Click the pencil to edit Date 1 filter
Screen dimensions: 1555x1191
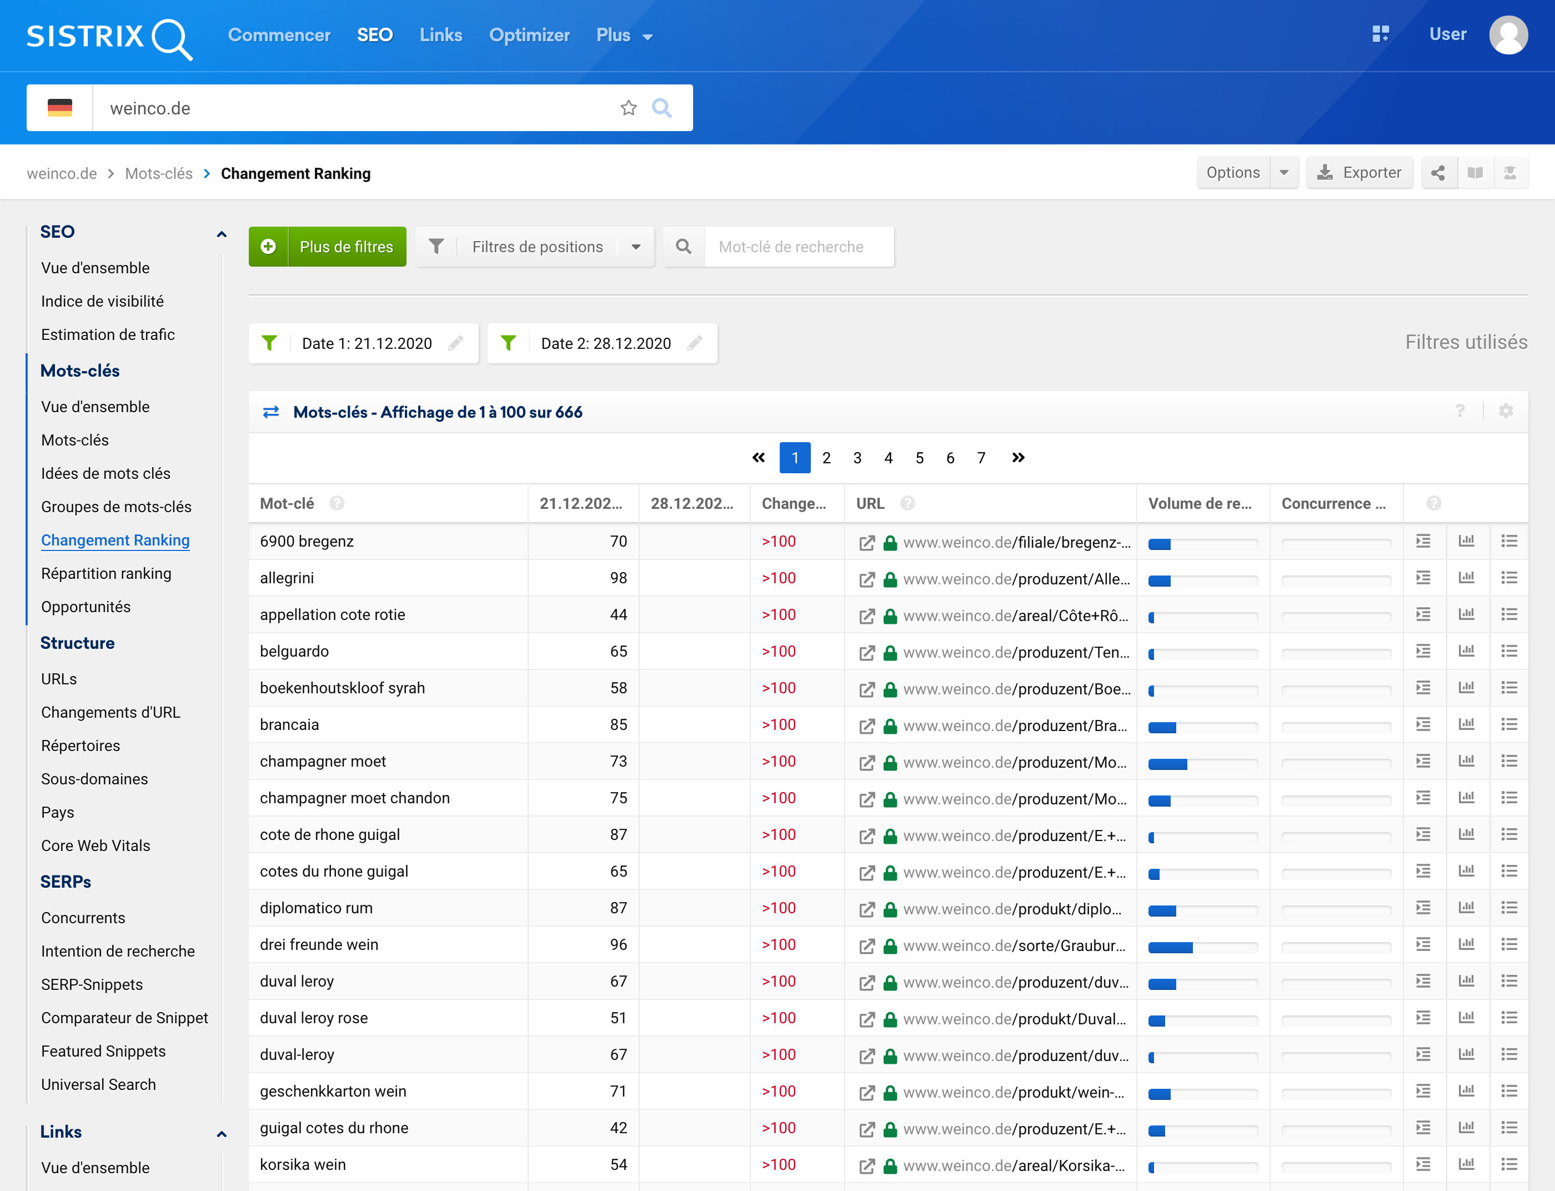(x=456, y=343)
